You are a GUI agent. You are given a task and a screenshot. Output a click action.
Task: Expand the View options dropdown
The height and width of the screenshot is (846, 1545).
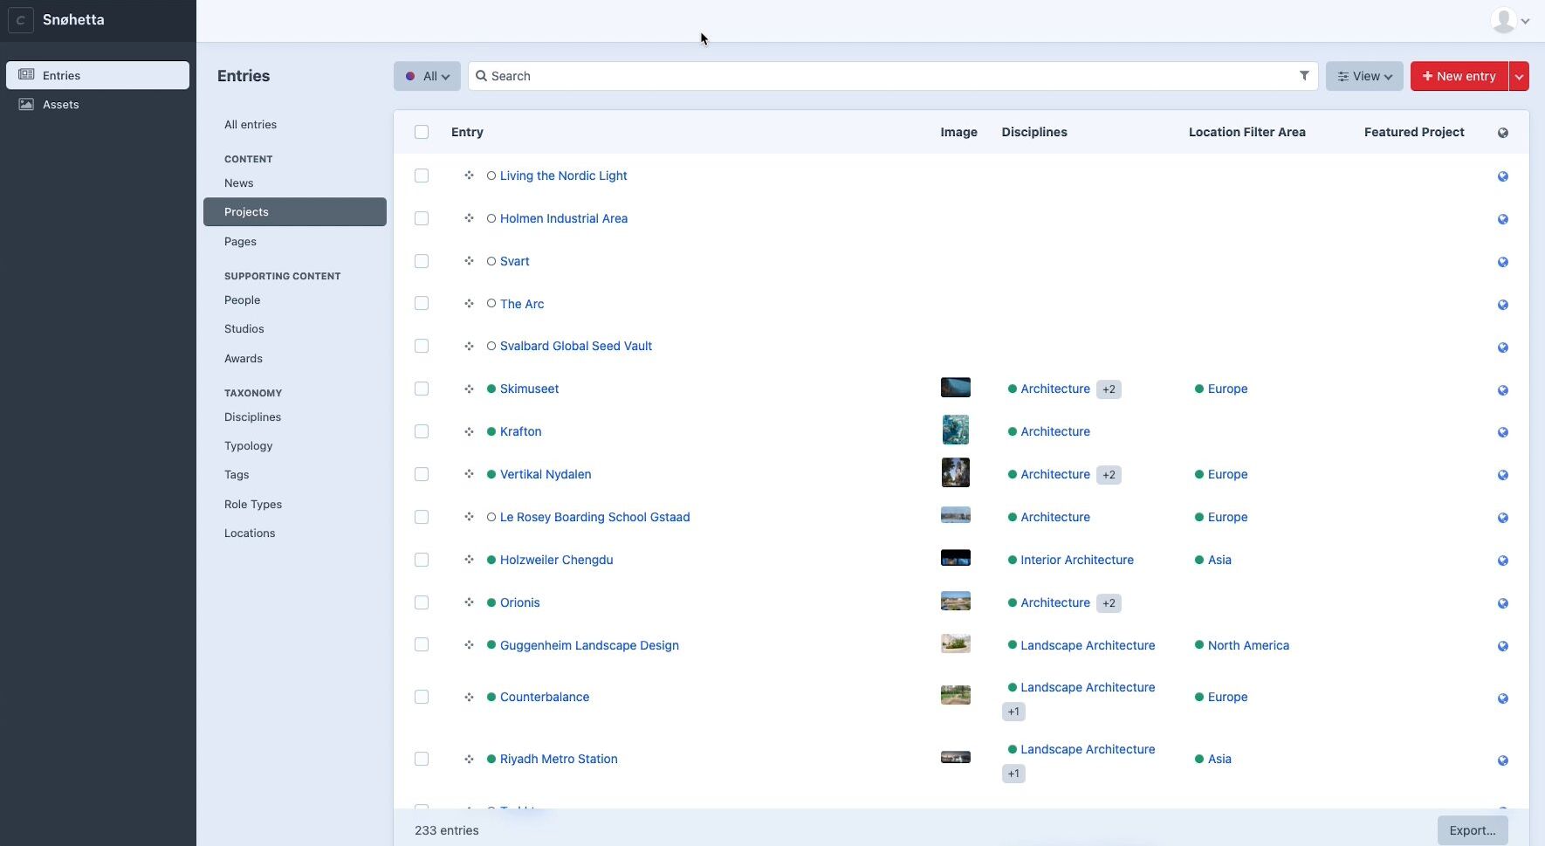pos(1363,76)
